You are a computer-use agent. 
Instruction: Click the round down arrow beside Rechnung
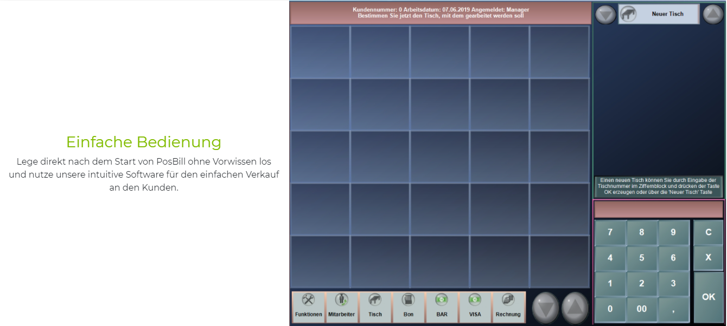click(x=546, y=308)
